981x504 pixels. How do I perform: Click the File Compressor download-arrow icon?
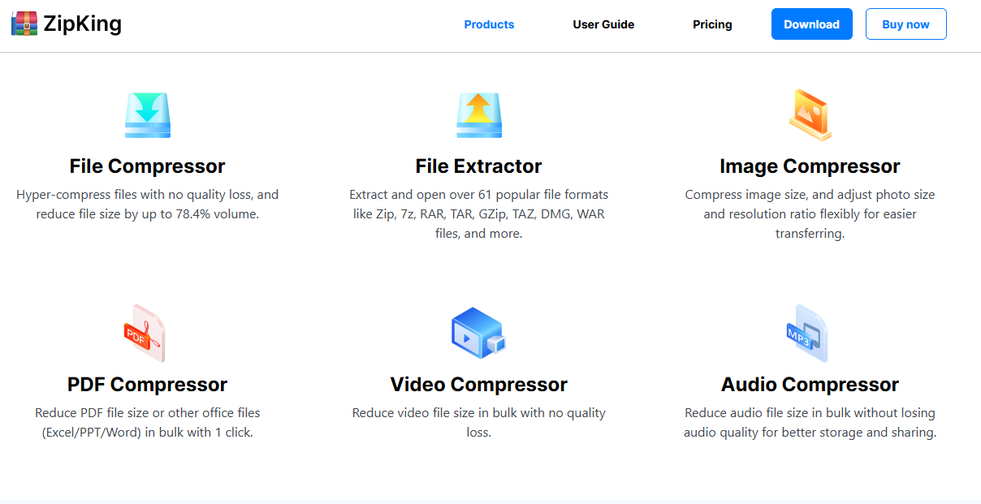148,115
